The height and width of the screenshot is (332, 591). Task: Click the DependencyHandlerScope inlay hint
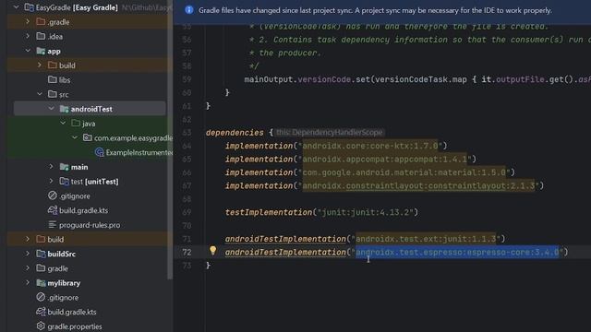click(329, 133)
